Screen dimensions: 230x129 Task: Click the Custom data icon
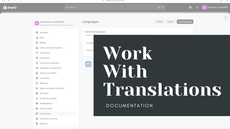(37, 109)
